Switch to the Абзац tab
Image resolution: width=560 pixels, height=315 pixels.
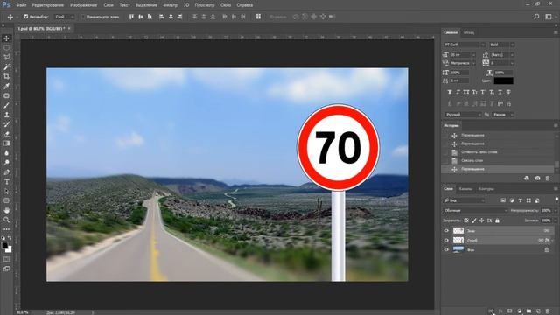[x=469, y=32]
